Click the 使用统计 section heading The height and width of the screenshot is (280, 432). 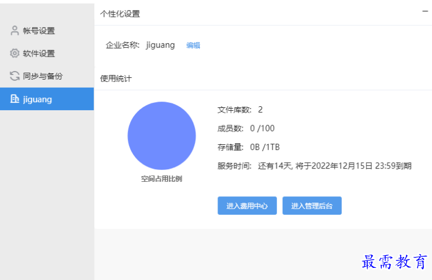pyautogui.click(x=116, y=79)
